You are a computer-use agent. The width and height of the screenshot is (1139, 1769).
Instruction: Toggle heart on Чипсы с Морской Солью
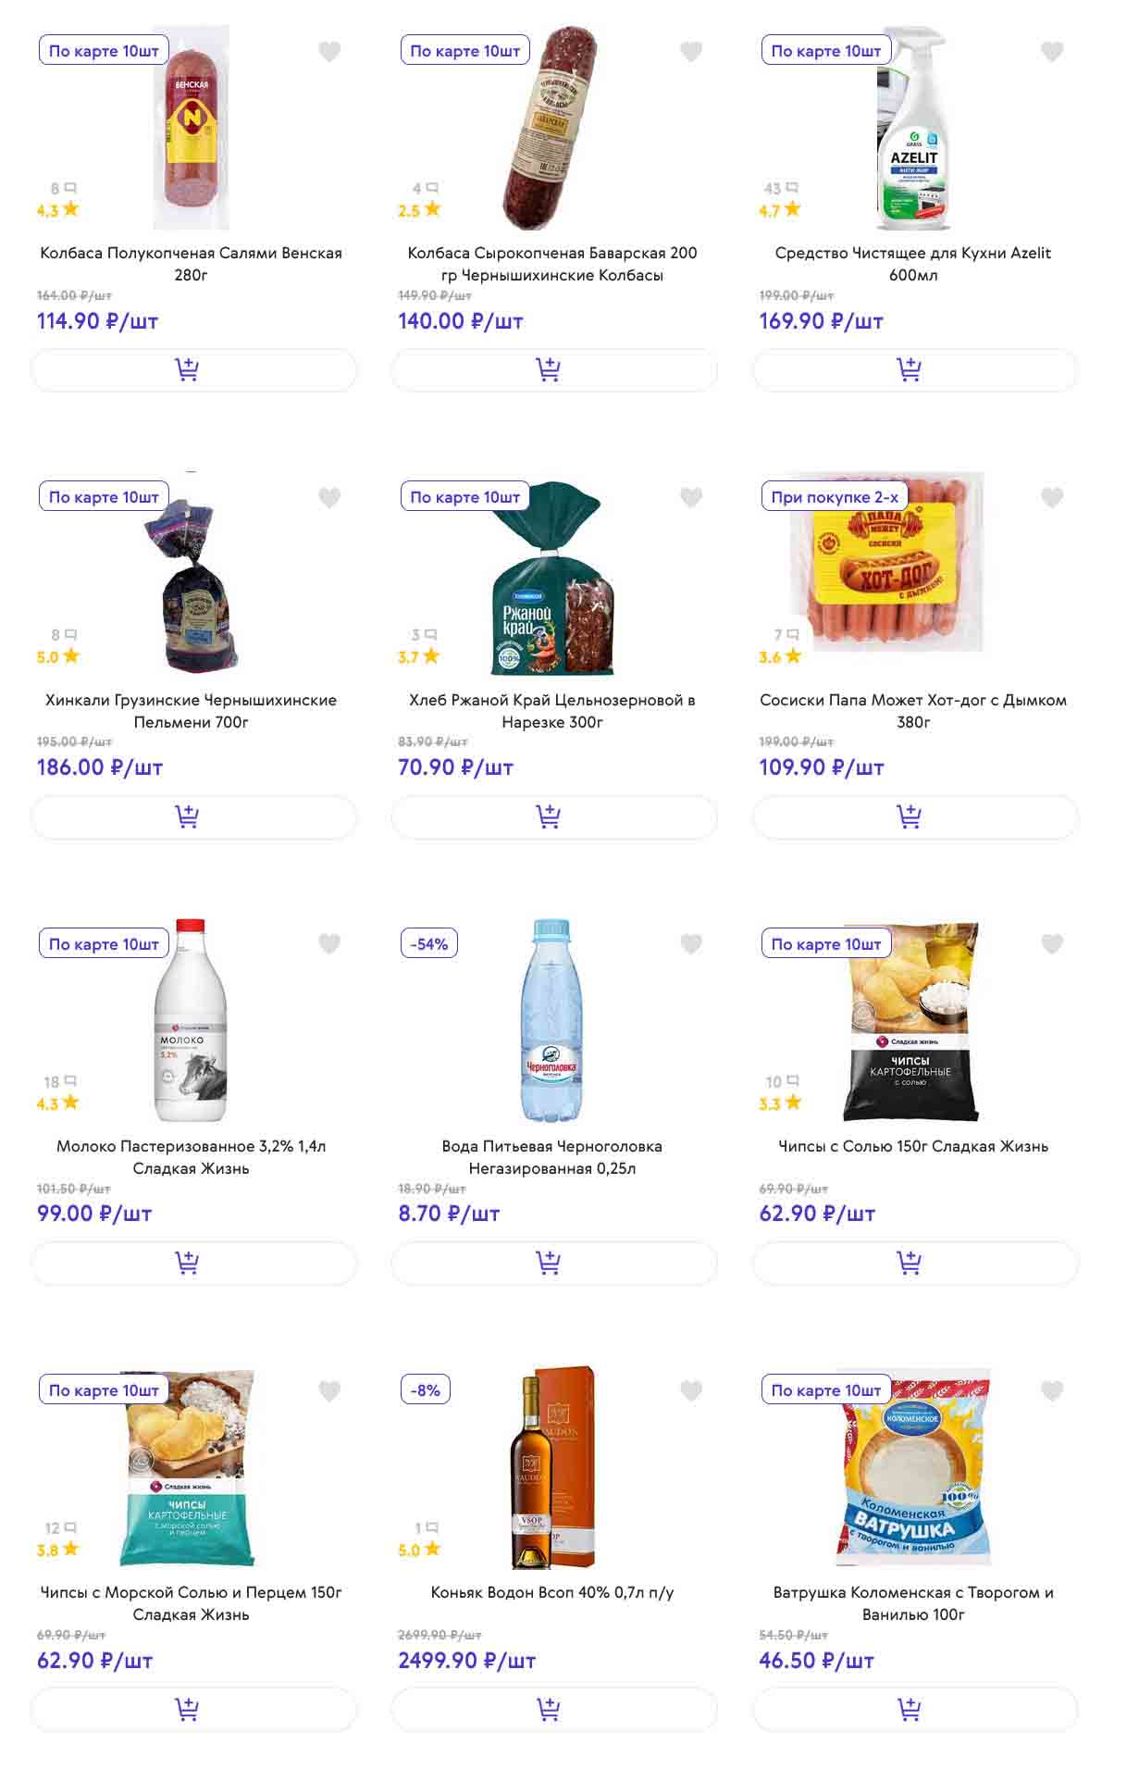tap(329, 1390)
